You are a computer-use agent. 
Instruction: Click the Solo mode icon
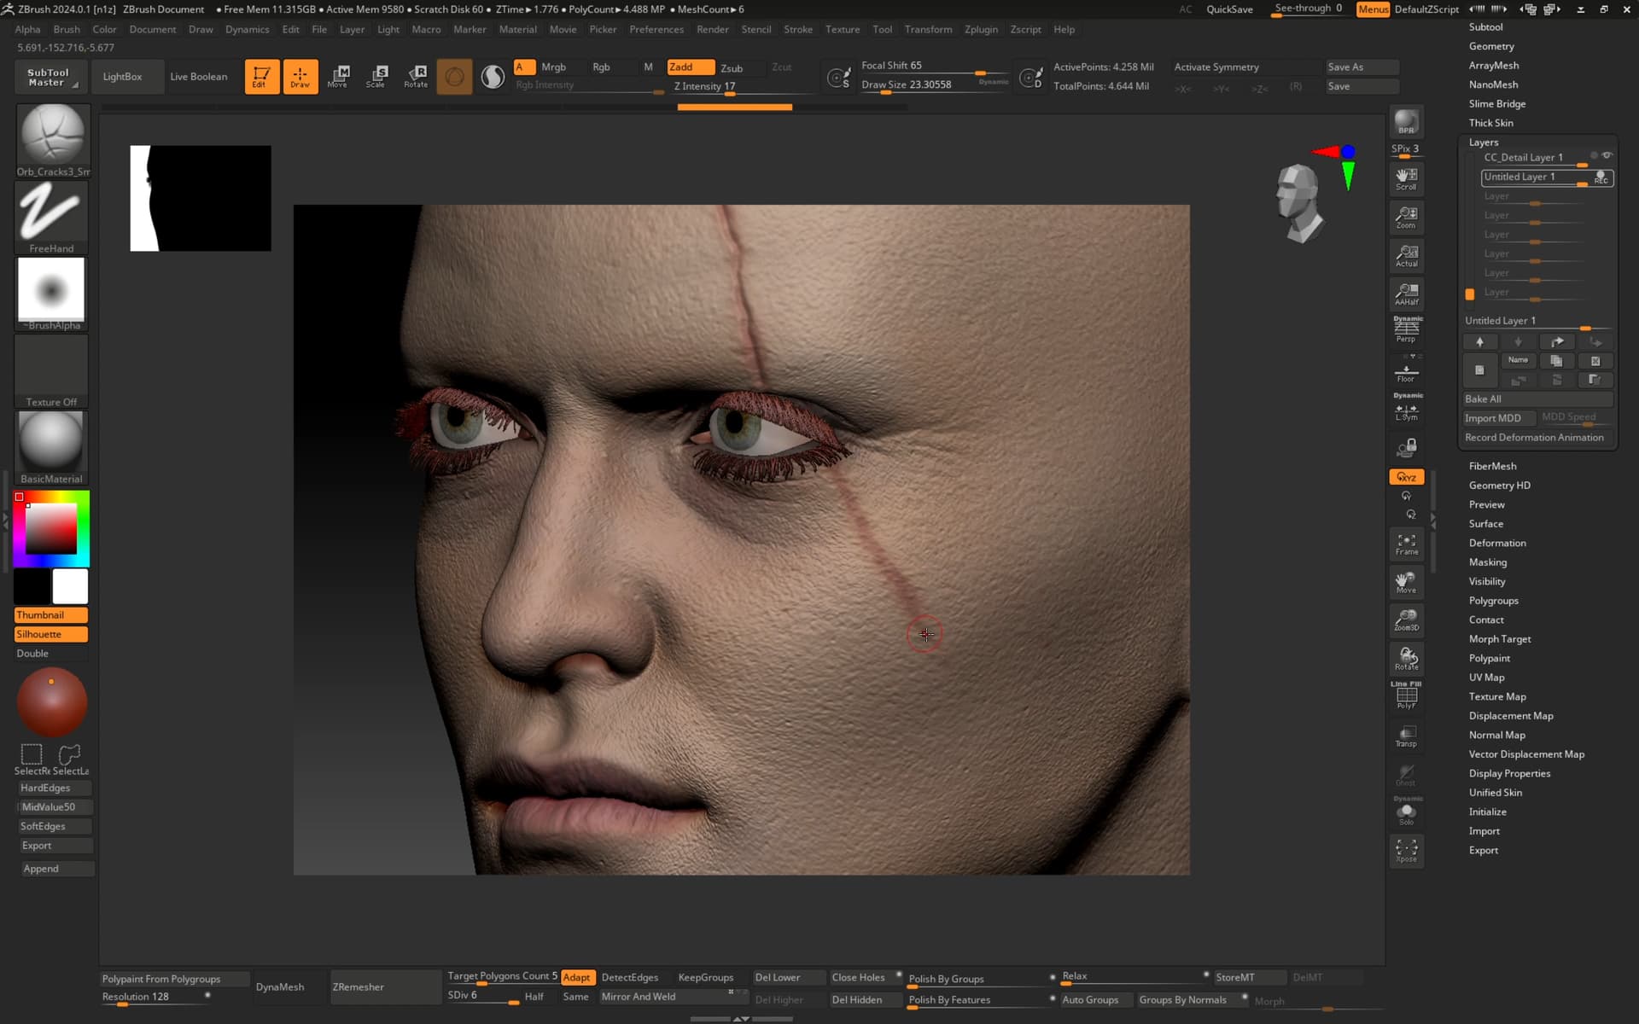[x=1406, y=812]
